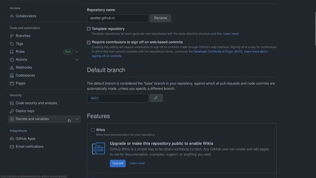Screen dimensions: 316x178
Task: Check the Wikis feature checkbox
Action: pos(93,130)
